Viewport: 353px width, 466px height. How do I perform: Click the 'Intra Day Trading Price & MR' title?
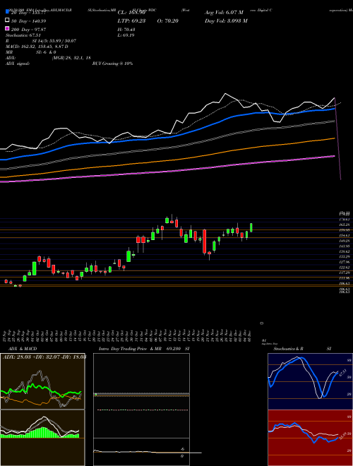click(x=130, y=349)
